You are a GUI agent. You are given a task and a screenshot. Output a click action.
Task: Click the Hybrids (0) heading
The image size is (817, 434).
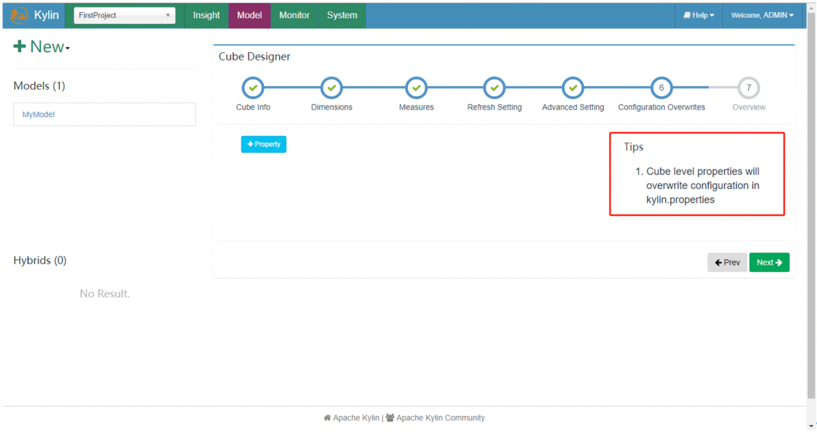40,260
